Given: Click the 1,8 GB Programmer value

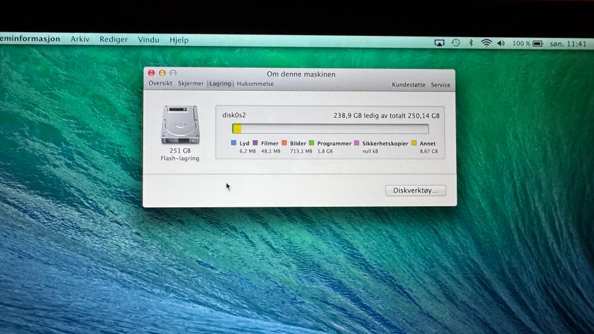Looking at the screenshot, I should 325,151.
